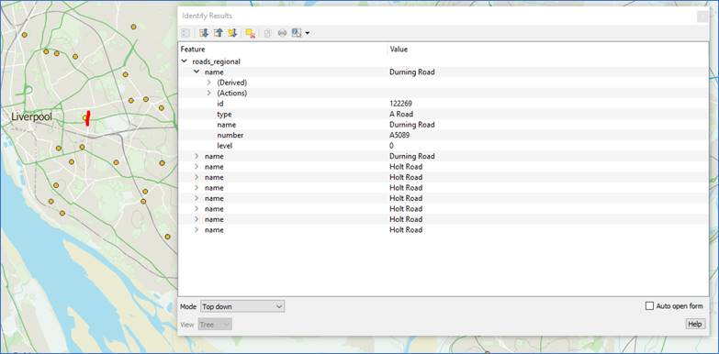Image resolution: width=719 pixels, height=354 pixels.
Task: Open the Mode dropdown showing Top down
Action: coord(242,306)
